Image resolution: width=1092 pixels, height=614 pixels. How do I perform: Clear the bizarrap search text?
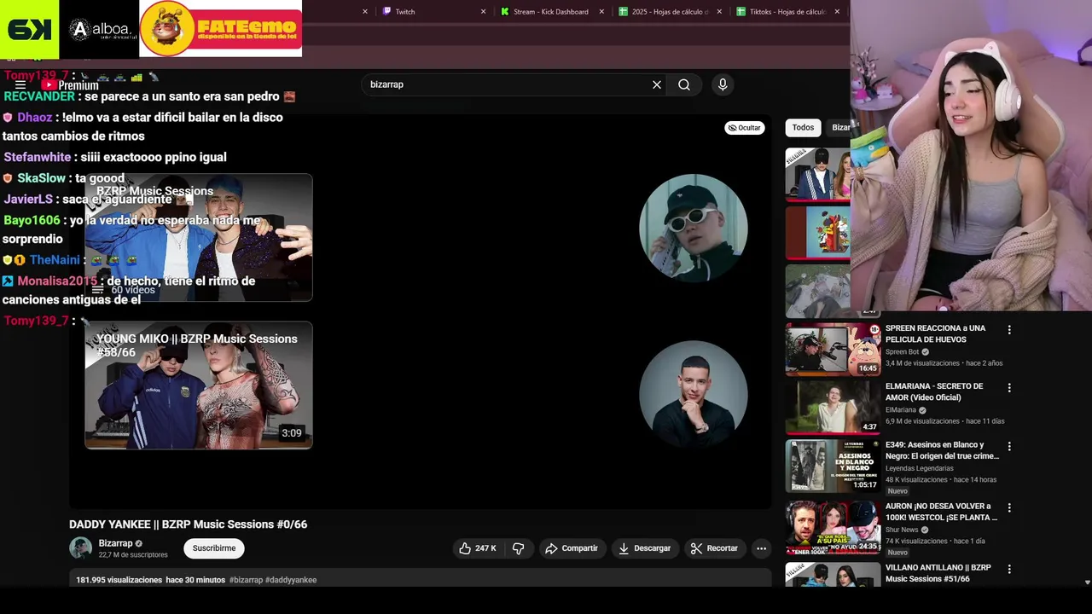[x=657, y=84]
